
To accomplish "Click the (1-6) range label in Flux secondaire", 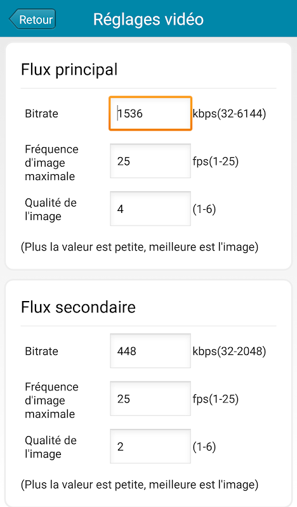I will [204, 447].
